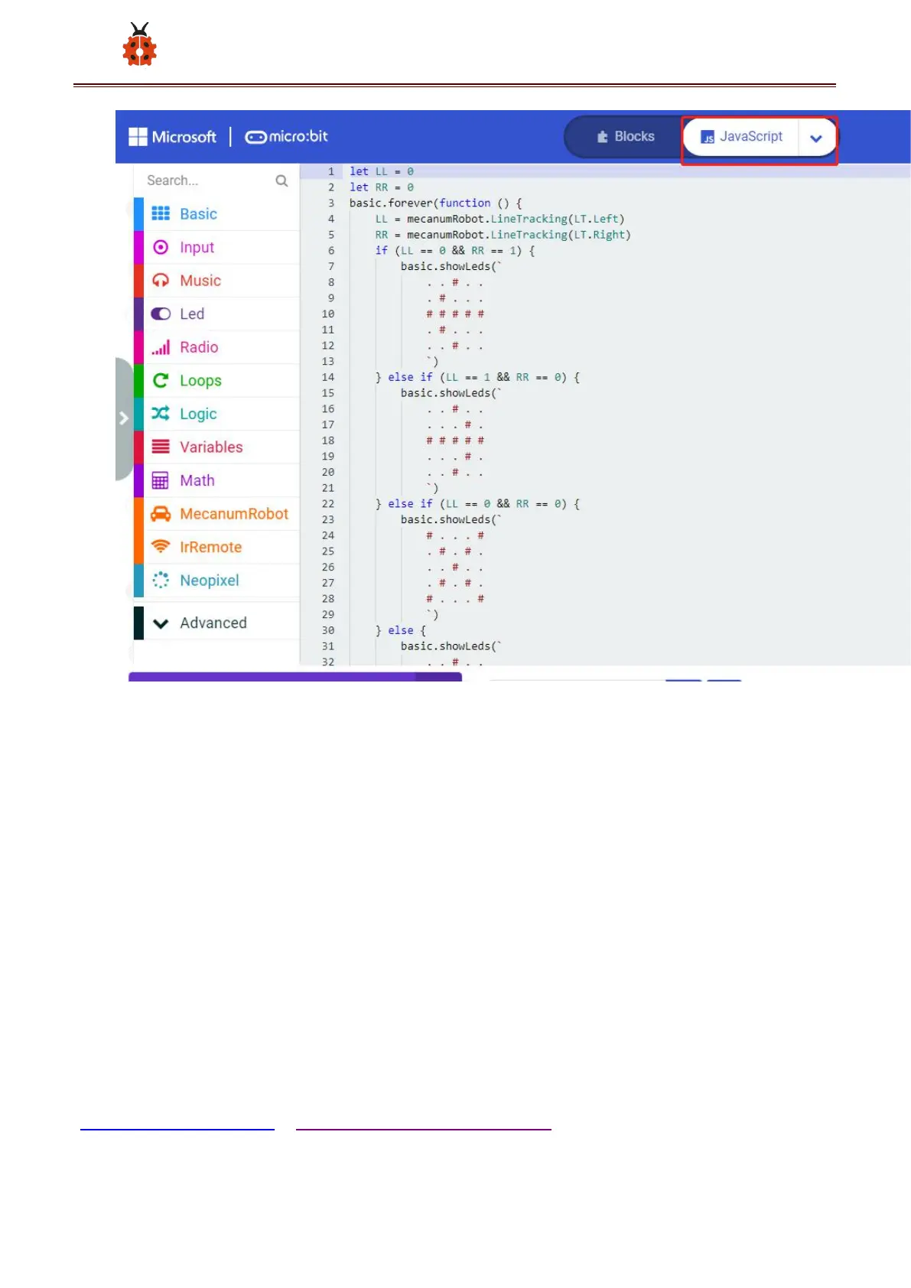
Task: Open the Neopixel category
Action: pyautogui.click(x=216, y=581)
